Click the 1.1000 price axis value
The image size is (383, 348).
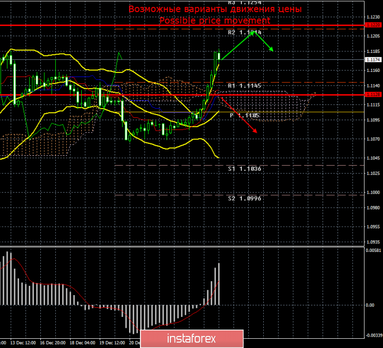(373, 193)
